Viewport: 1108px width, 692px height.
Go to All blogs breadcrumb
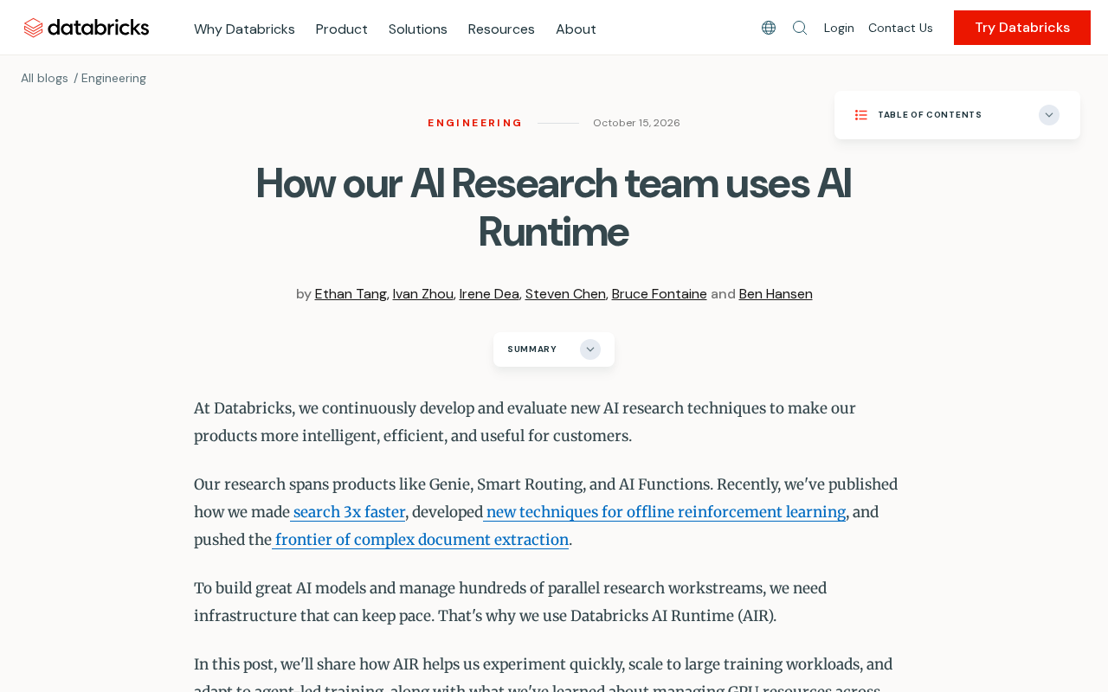[x=44, y=78]
